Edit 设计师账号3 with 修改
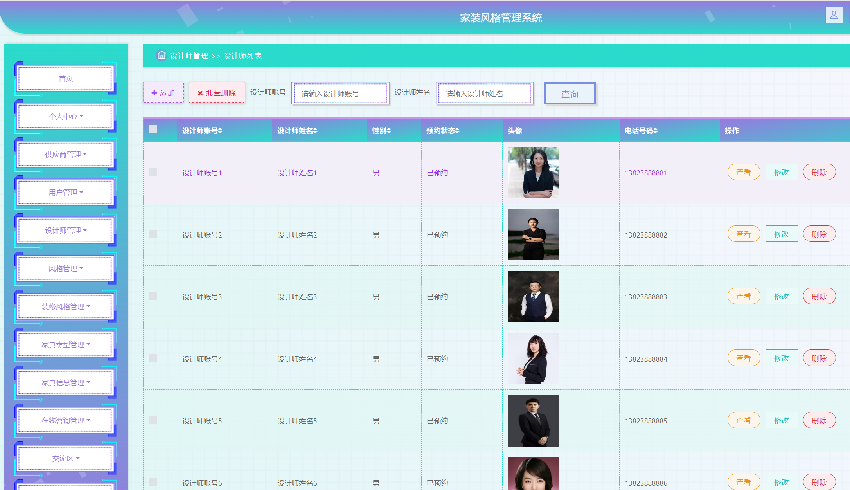Viewport: 850px width, 490px height. coord(782,296)
